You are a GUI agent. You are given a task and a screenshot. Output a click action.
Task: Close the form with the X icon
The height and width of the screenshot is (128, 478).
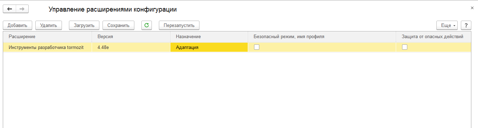click(472, 8)
